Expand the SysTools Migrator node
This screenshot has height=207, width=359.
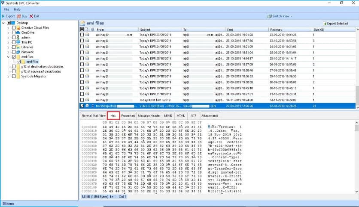click(x=8, y=77)
